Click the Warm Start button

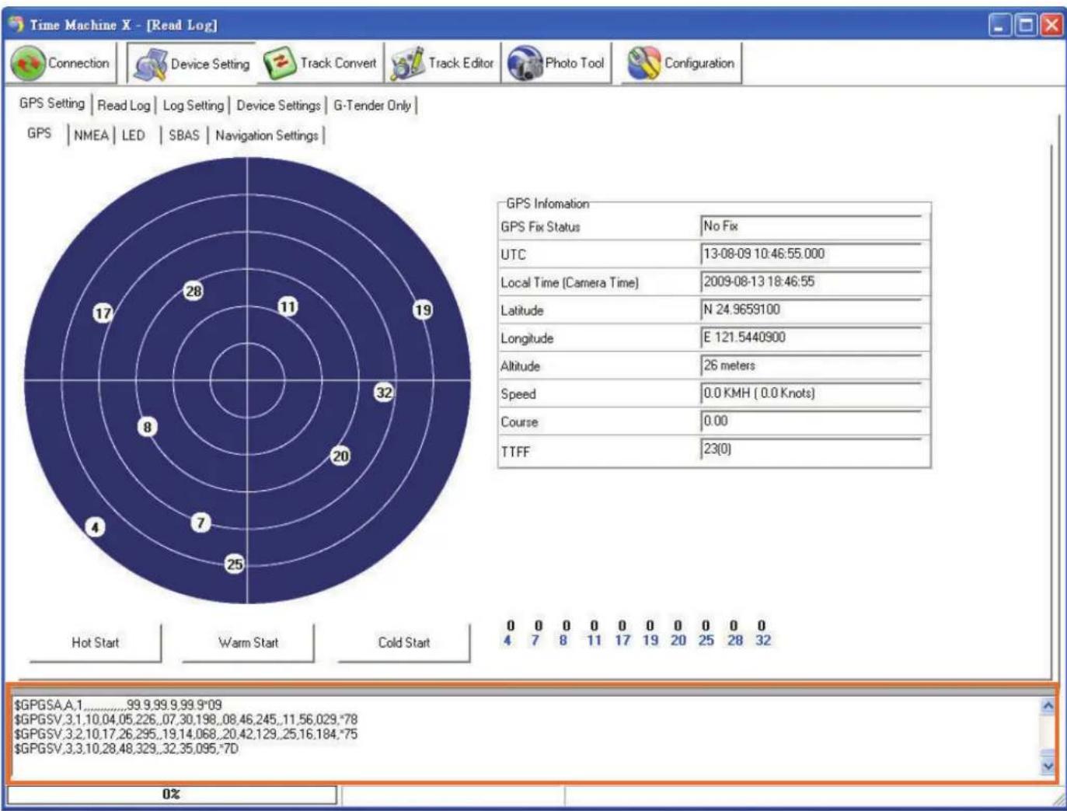(248, 642)
